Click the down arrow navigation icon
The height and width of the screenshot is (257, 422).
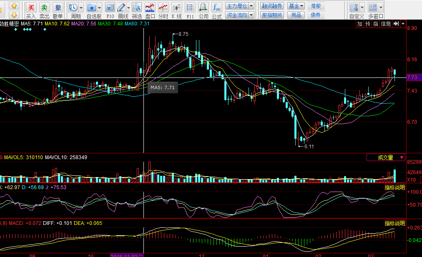point(14,15)
